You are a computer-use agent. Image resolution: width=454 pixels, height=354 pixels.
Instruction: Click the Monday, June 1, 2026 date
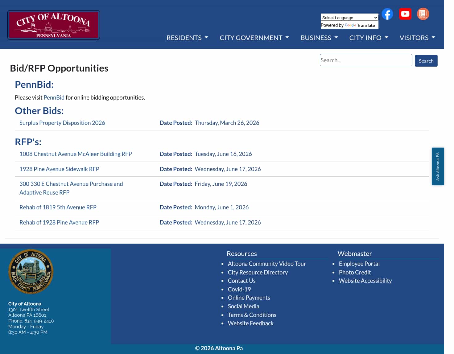coord(222,207)
